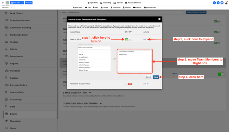Click the Search Collapsed Settings field
Viewport: 229px width, 132px height.
[x=122, y=12]
